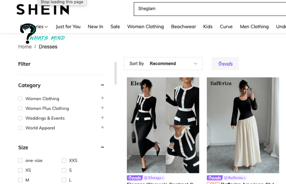Open the Elenzga store link

coord(154,178)
